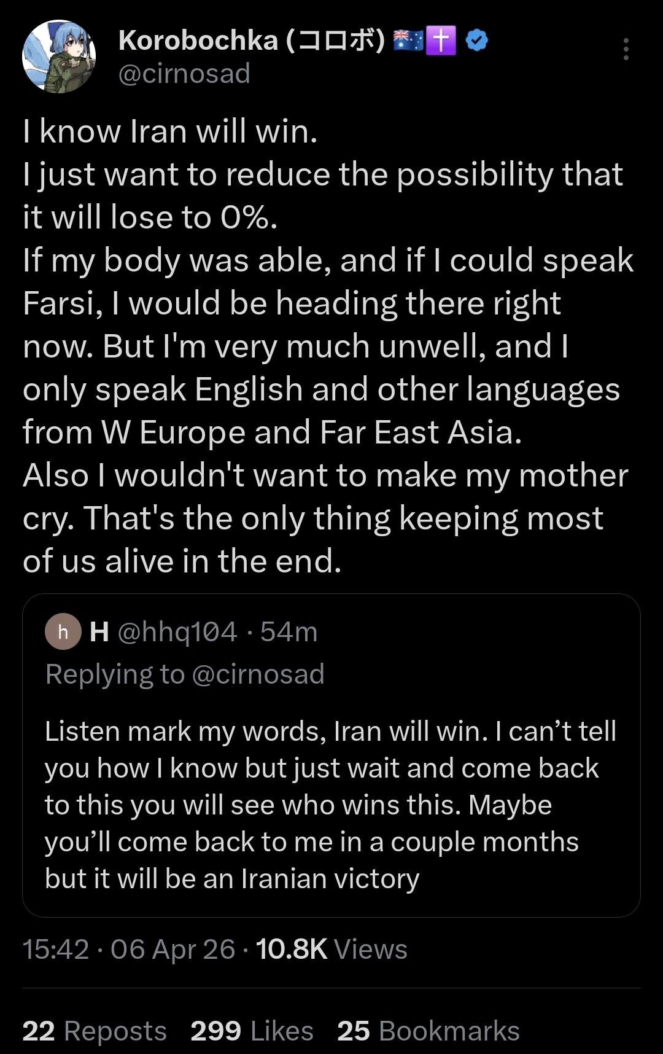Open the 25 Bookmarks count

point(428,1031)
